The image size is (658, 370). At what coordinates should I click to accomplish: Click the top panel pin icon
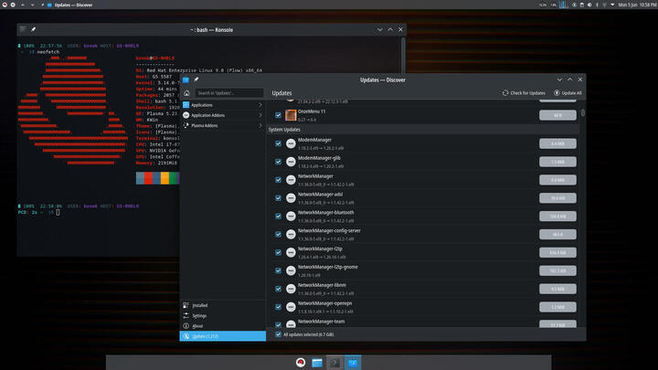pyautogui.click(x=43, y=5)
